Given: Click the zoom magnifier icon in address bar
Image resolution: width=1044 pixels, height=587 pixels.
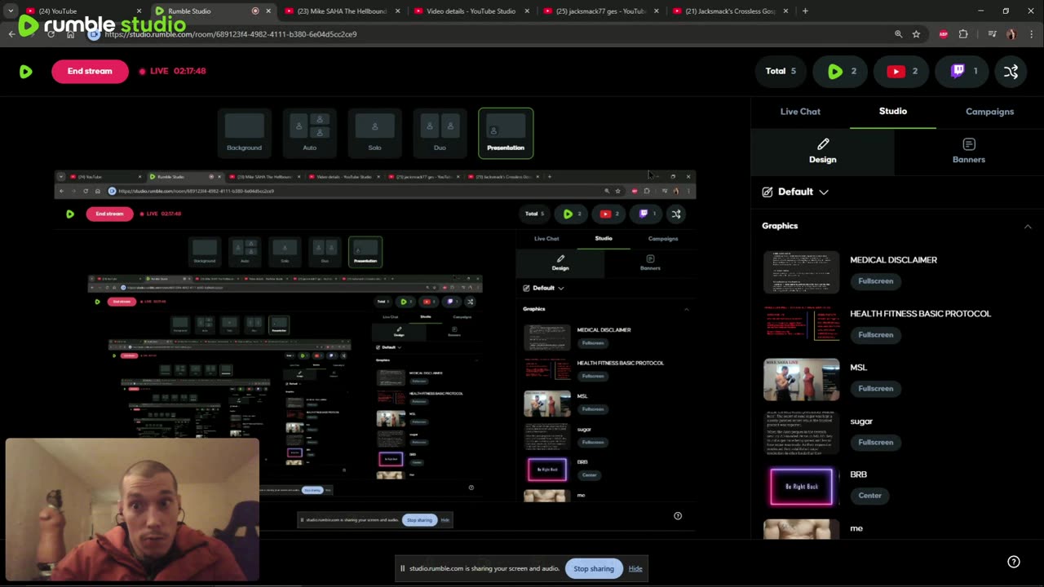Looking at the screenshot, I should pyautogui.click(x=898, y=34).
